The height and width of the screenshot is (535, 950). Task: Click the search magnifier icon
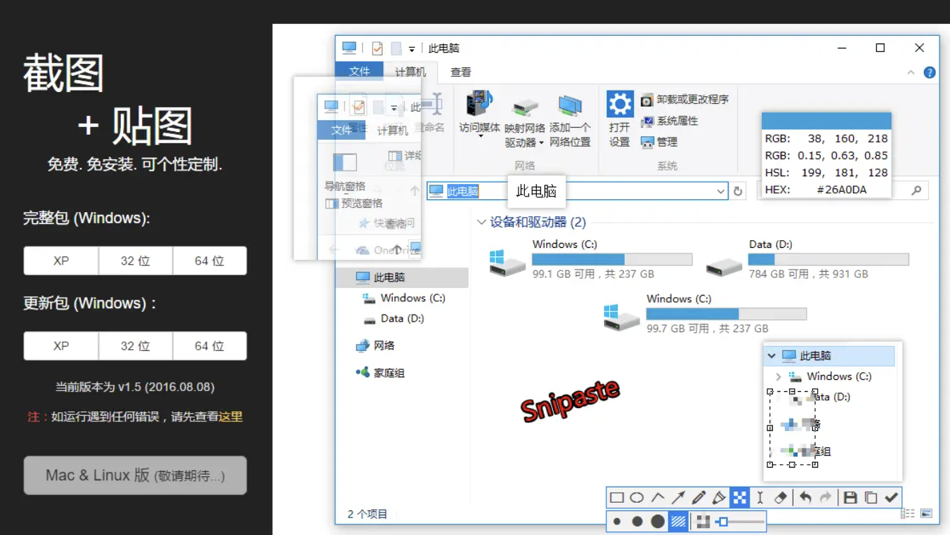tap(916, 191)
